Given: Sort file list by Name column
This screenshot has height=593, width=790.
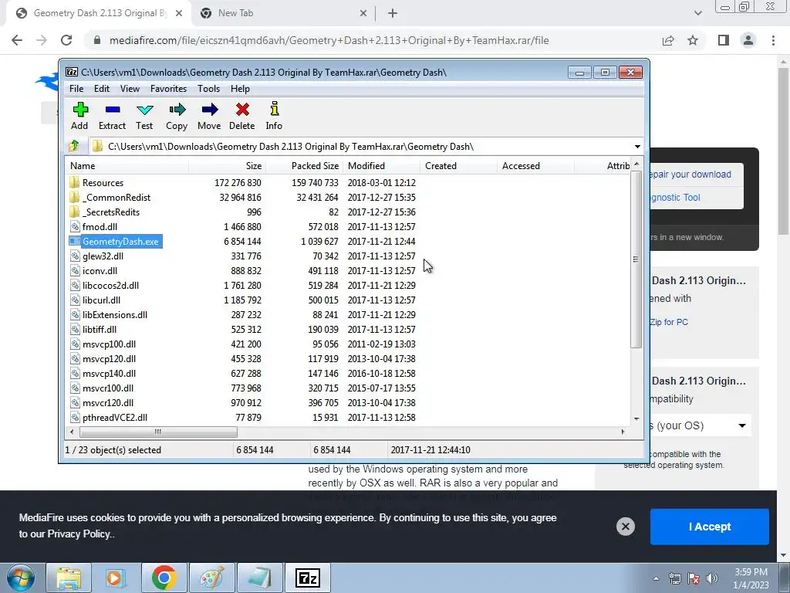Looking at the screenshot, I should (127, 166).
